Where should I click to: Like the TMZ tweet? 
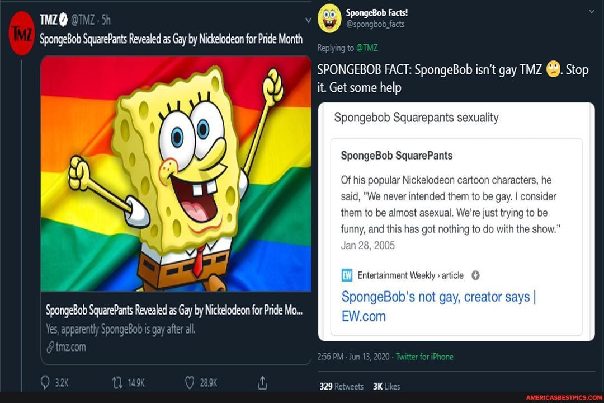click(190, 383)
